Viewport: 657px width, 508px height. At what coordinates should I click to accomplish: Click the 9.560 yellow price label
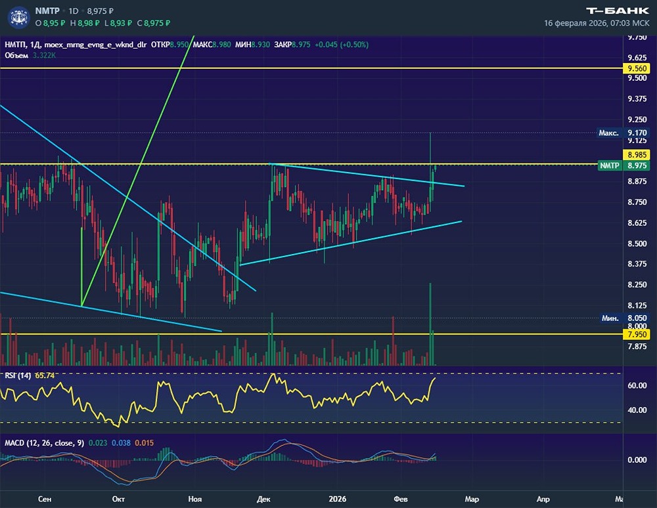[637, 68]
